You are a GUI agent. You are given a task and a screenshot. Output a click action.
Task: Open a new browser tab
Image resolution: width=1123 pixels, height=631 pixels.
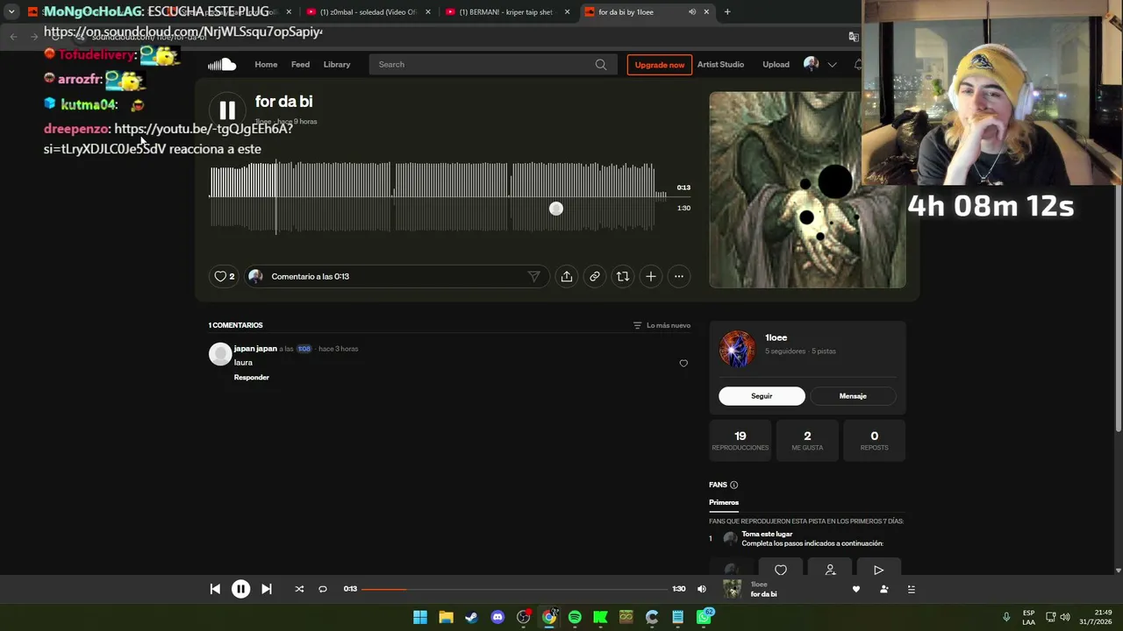pos(727,12)
